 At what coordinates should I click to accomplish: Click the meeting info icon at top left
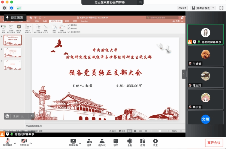coord(4,8)
